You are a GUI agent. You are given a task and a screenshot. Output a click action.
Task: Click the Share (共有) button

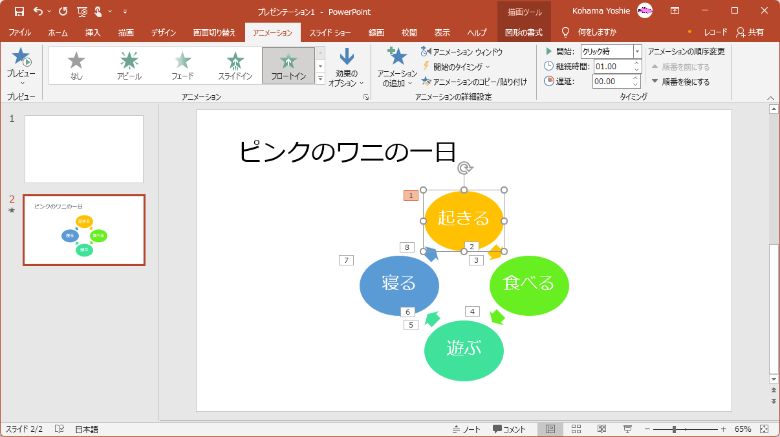click(750, 32)
